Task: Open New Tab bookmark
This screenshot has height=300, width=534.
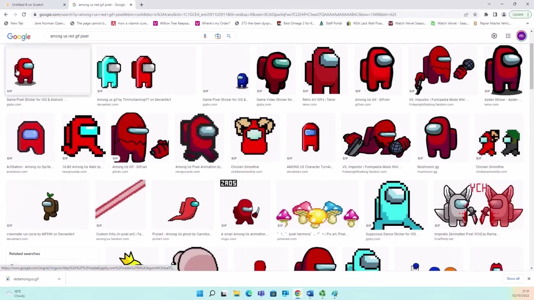Action: [x=14, y=23]
